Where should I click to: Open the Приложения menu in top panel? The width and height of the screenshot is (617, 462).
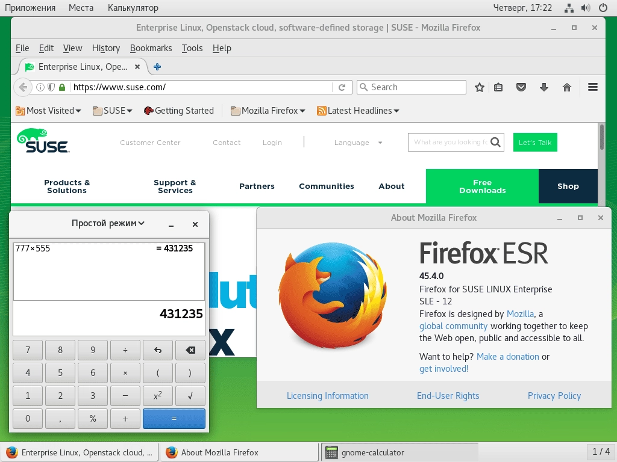pos(30,8)
